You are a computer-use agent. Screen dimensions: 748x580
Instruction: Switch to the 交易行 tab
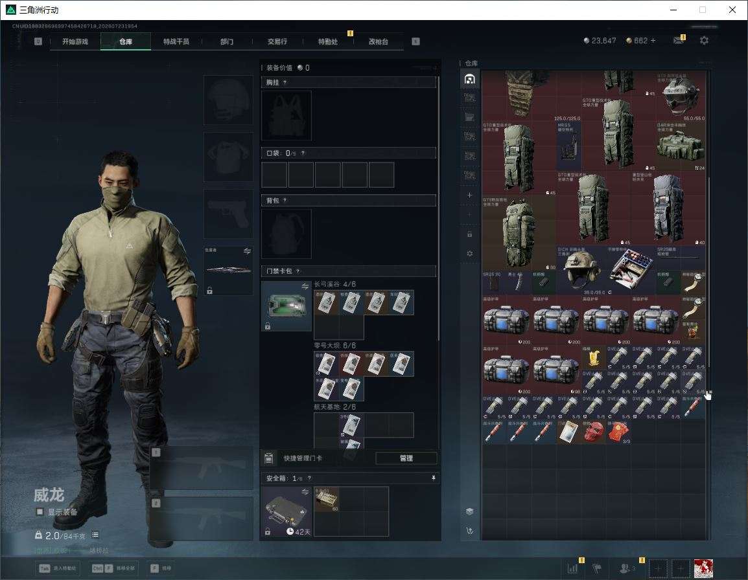(x=277, y=41)
